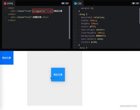The image size is (140, 110).
Task: Click the blue draggable box at top left
Action: pos(7,58)
